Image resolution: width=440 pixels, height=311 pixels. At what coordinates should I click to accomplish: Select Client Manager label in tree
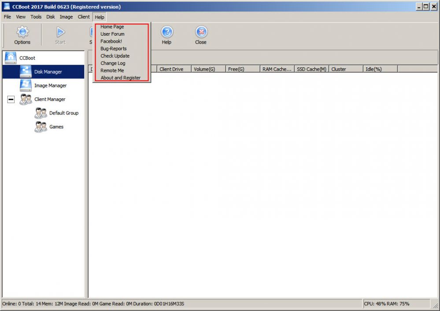pyautogui.click(x=50, y=99)
